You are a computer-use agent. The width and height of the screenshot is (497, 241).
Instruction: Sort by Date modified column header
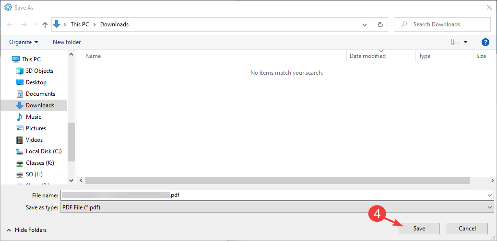367,56
